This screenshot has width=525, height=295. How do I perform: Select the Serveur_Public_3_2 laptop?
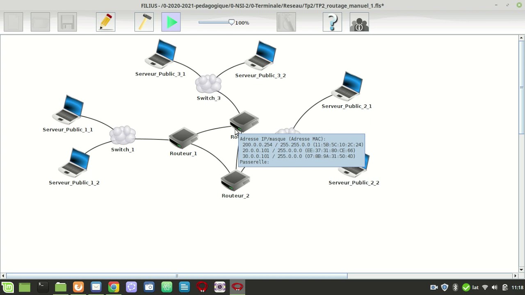click(261, 55)
